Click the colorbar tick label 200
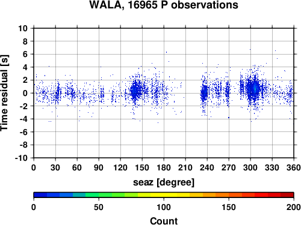 [294, 207]
